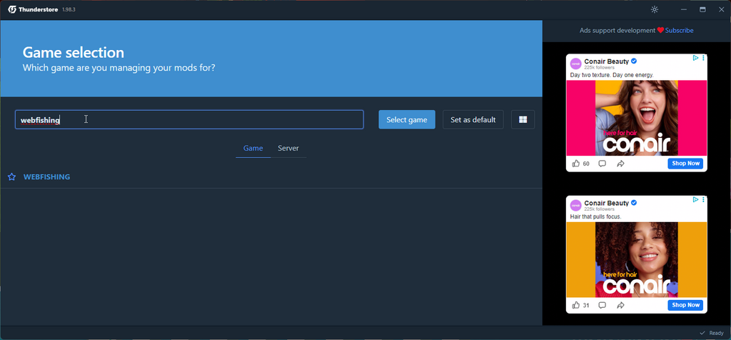
Task: Focus the game search field containing "webfishing"
Action: coord(189,119)
